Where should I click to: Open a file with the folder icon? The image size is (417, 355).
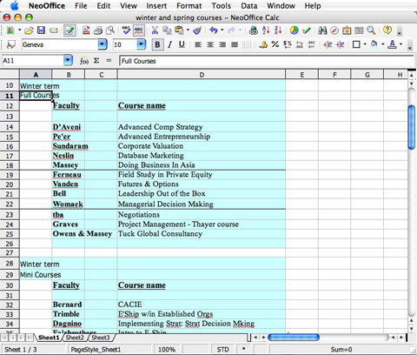coord(29,30)
